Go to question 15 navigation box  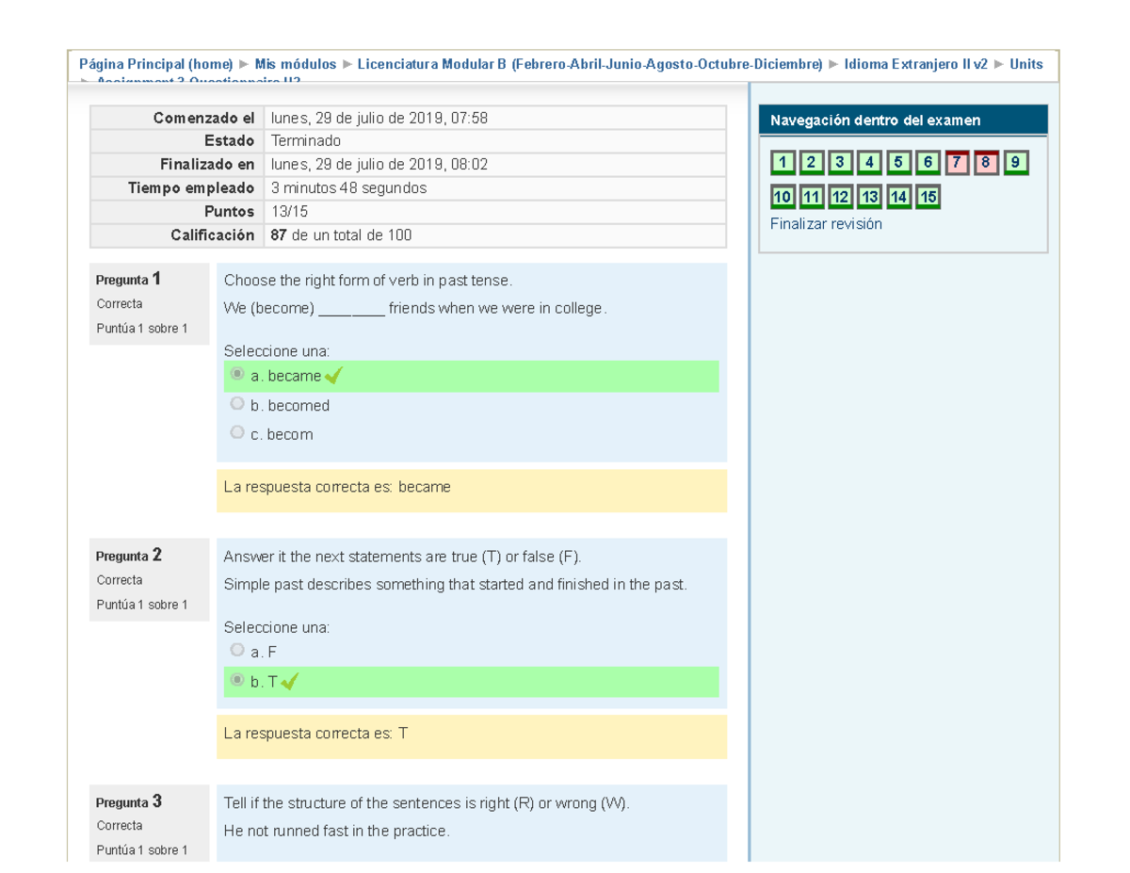click(x=928, y=197)
